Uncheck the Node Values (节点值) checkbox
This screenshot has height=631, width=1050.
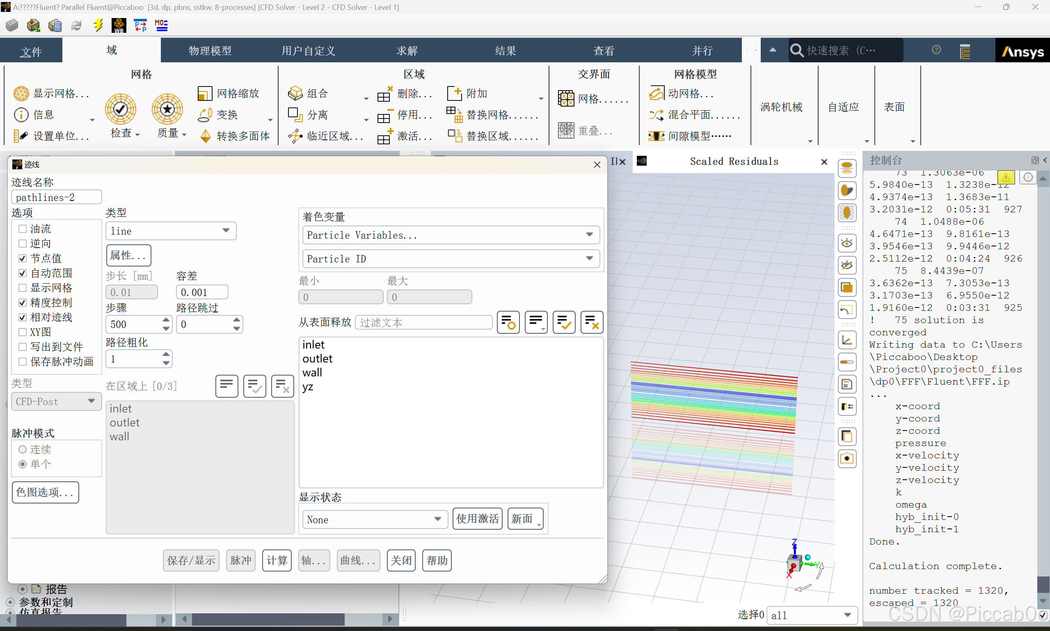tap(23, 258)
